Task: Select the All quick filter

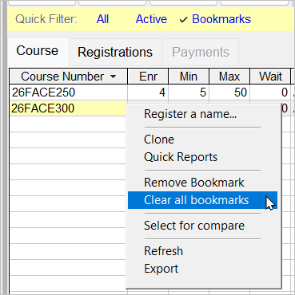Action: [102, 19]
